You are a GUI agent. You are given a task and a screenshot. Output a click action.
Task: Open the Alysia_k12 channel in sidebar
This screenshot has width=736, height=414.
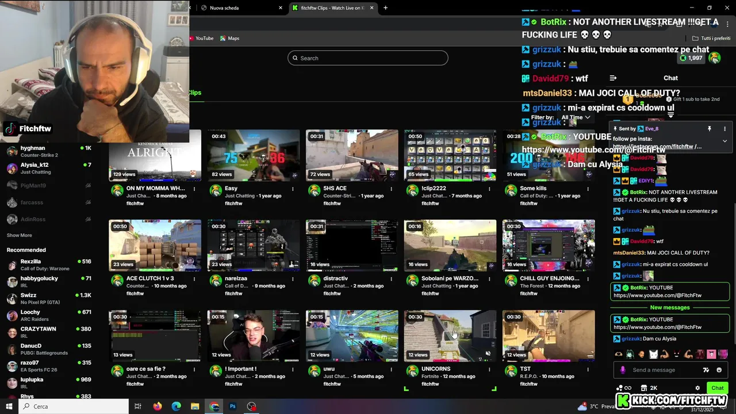(x=48, y=168)
